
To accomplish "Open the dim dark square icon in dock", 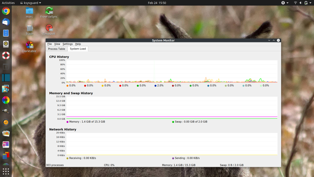I will click(6, 66).
